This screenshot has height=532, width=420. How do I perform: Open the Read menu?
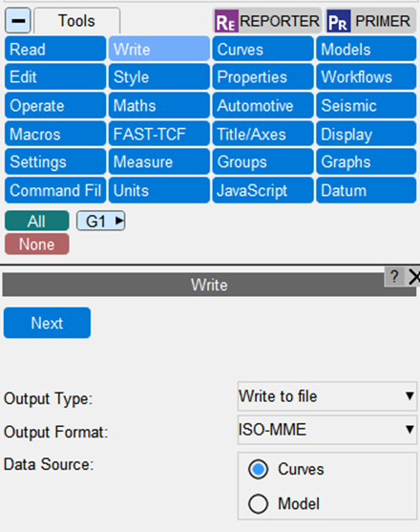pos(55,50)
